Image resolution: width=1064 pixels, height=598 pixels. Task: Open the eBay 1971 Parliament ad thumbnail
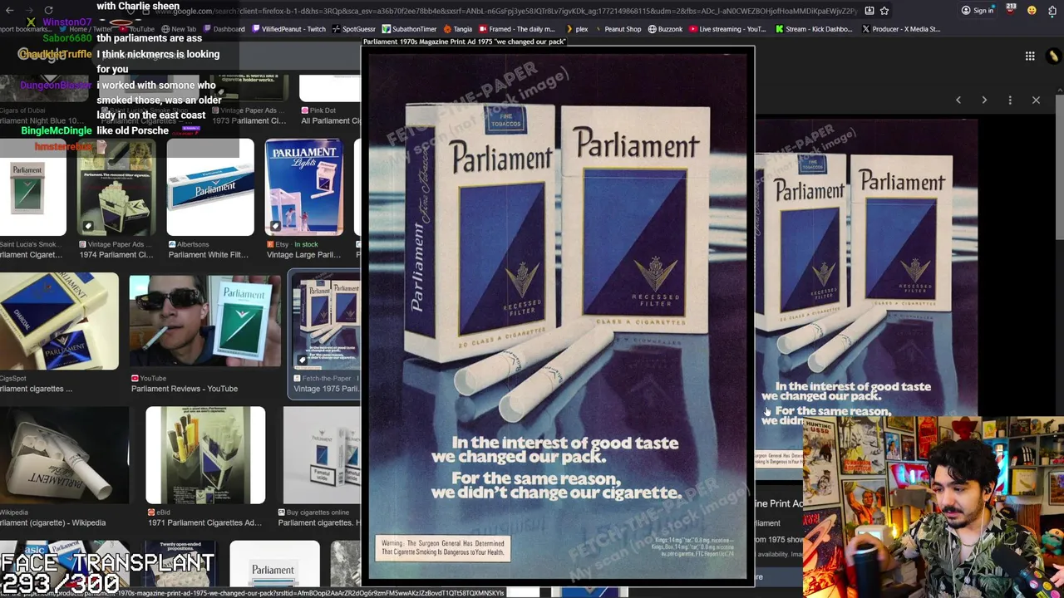coord(205,455)
